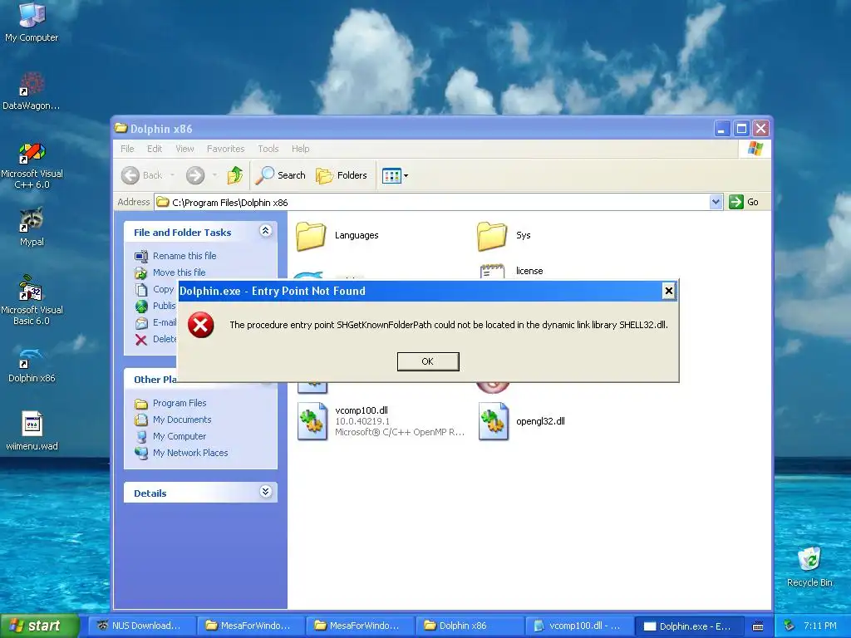Expand the Details panel
The image size is (851, 638).
265,492
